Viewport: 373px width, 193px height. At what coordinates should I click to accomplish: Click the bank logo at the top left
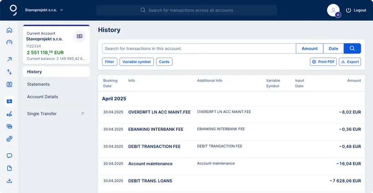pyautogui.click(x=13, y=10)
